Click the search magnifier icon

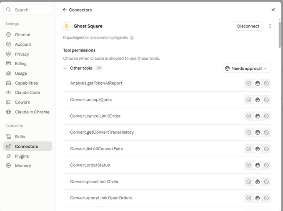(x=8, y=10)
